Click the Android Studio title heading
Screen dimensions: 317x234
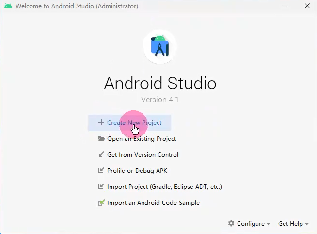click(x=160, y=83)
